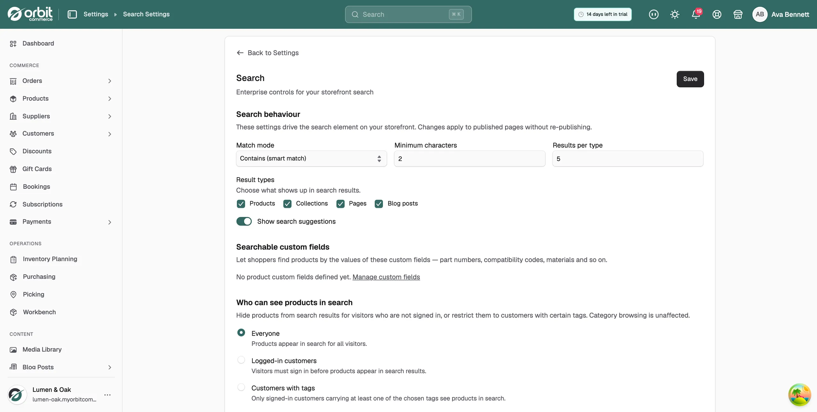Click the Dashboard icon in sidebar
The height and width of the screenshot is (412, 817).
click(x=13, y=44)
